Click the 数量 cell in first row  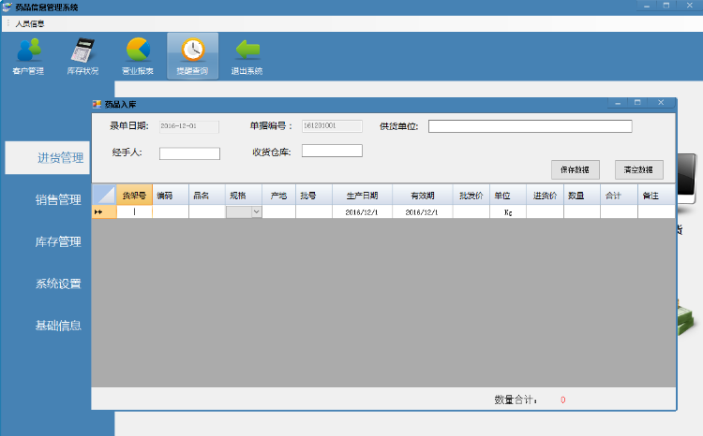point(582,211)
